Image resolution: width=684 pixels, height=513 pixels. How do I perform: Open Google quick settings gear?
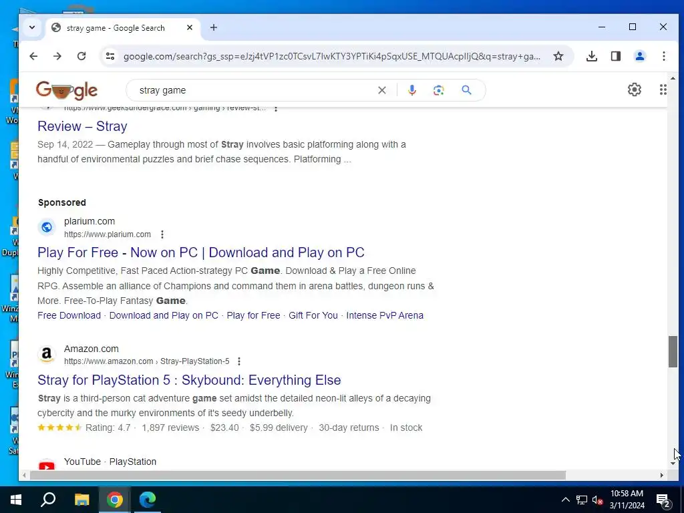[x=635, y=90]
